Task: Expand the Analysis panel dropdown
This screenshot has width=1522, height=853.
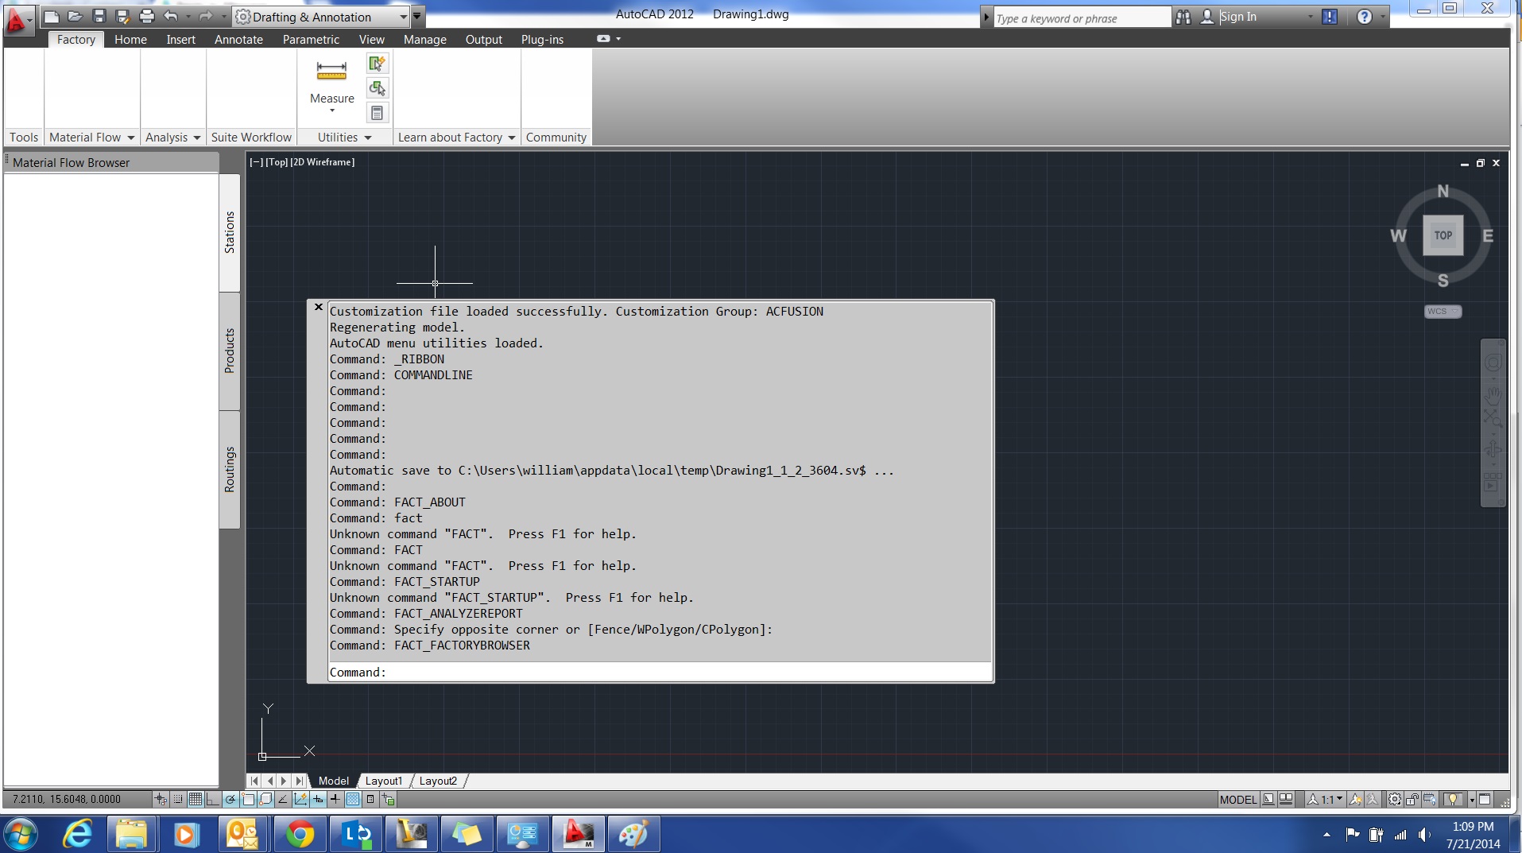Action: tap(197, 138)
